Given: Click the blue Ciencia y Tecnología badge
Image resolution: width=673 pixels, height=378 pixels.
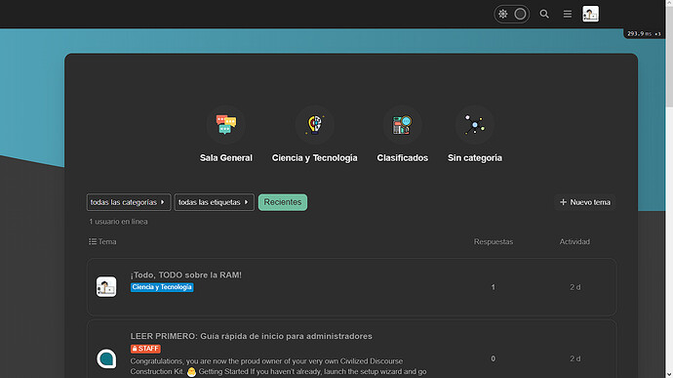Looking at the screenshot, I should coord(162,287).
